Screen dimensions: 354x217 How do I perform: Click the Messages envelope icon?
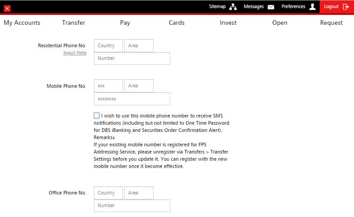click(271, 7)
